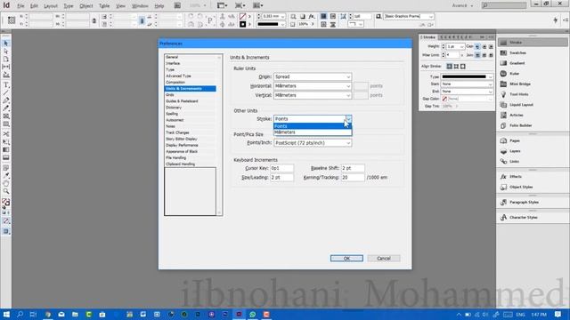Open the Windows Start menu

pos(6,314)
